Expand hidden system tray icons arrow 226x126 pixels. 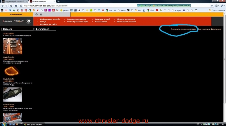(x=201, y=124)
